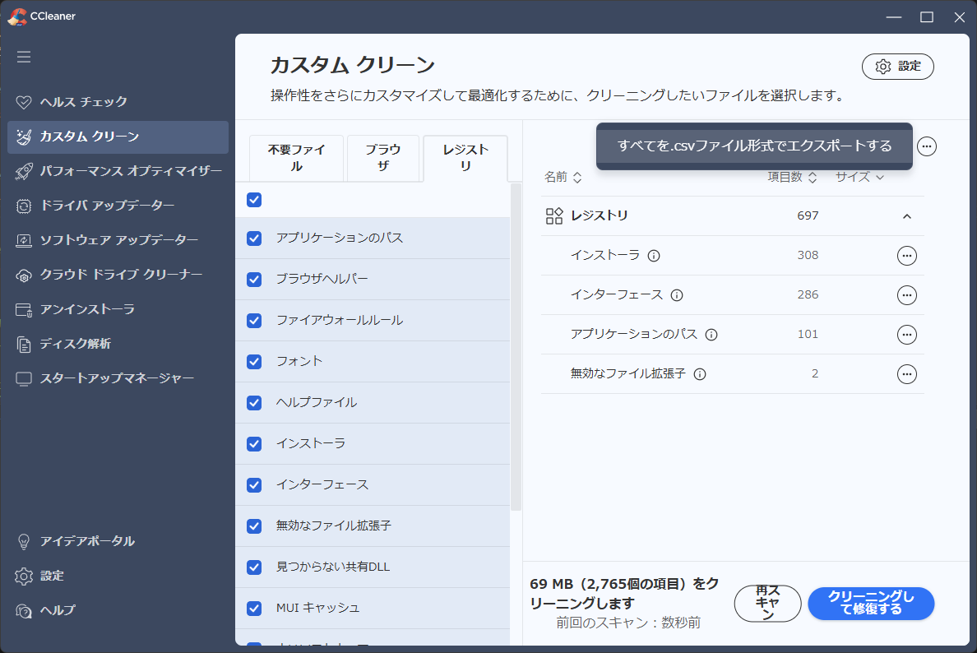The height and width of the screenshot is (653, 977).
Task: Click the Help headset icon
Action: (x=24, y=610)
